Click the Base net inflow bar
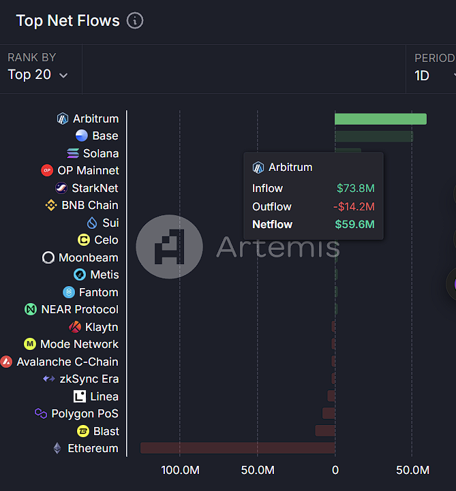 tap(374, 136)
